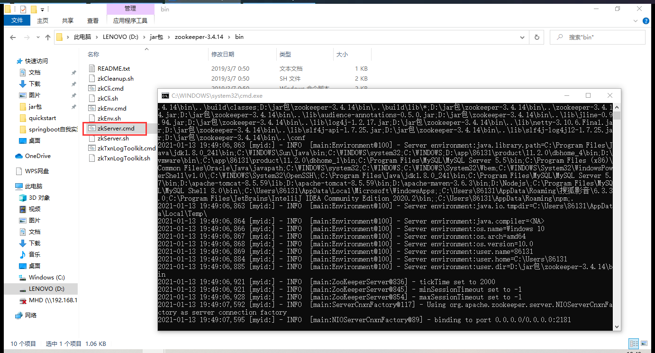Switch to the 共享 ribbon tab
The image size is (655, 353).
click(x=68, y=20)
